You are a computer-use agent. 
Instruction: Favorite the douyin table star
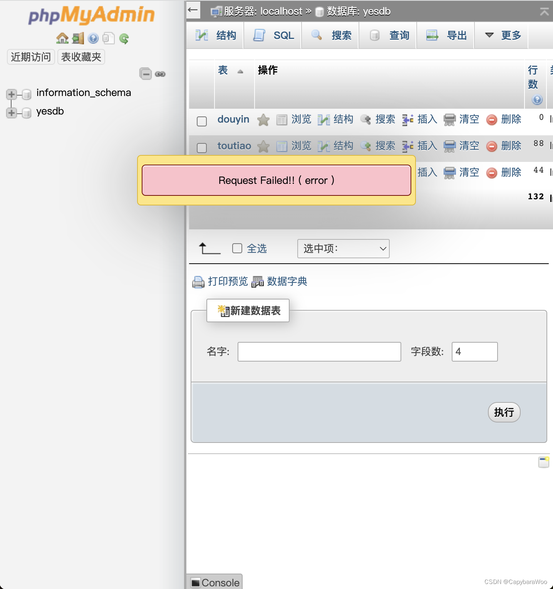263,120
